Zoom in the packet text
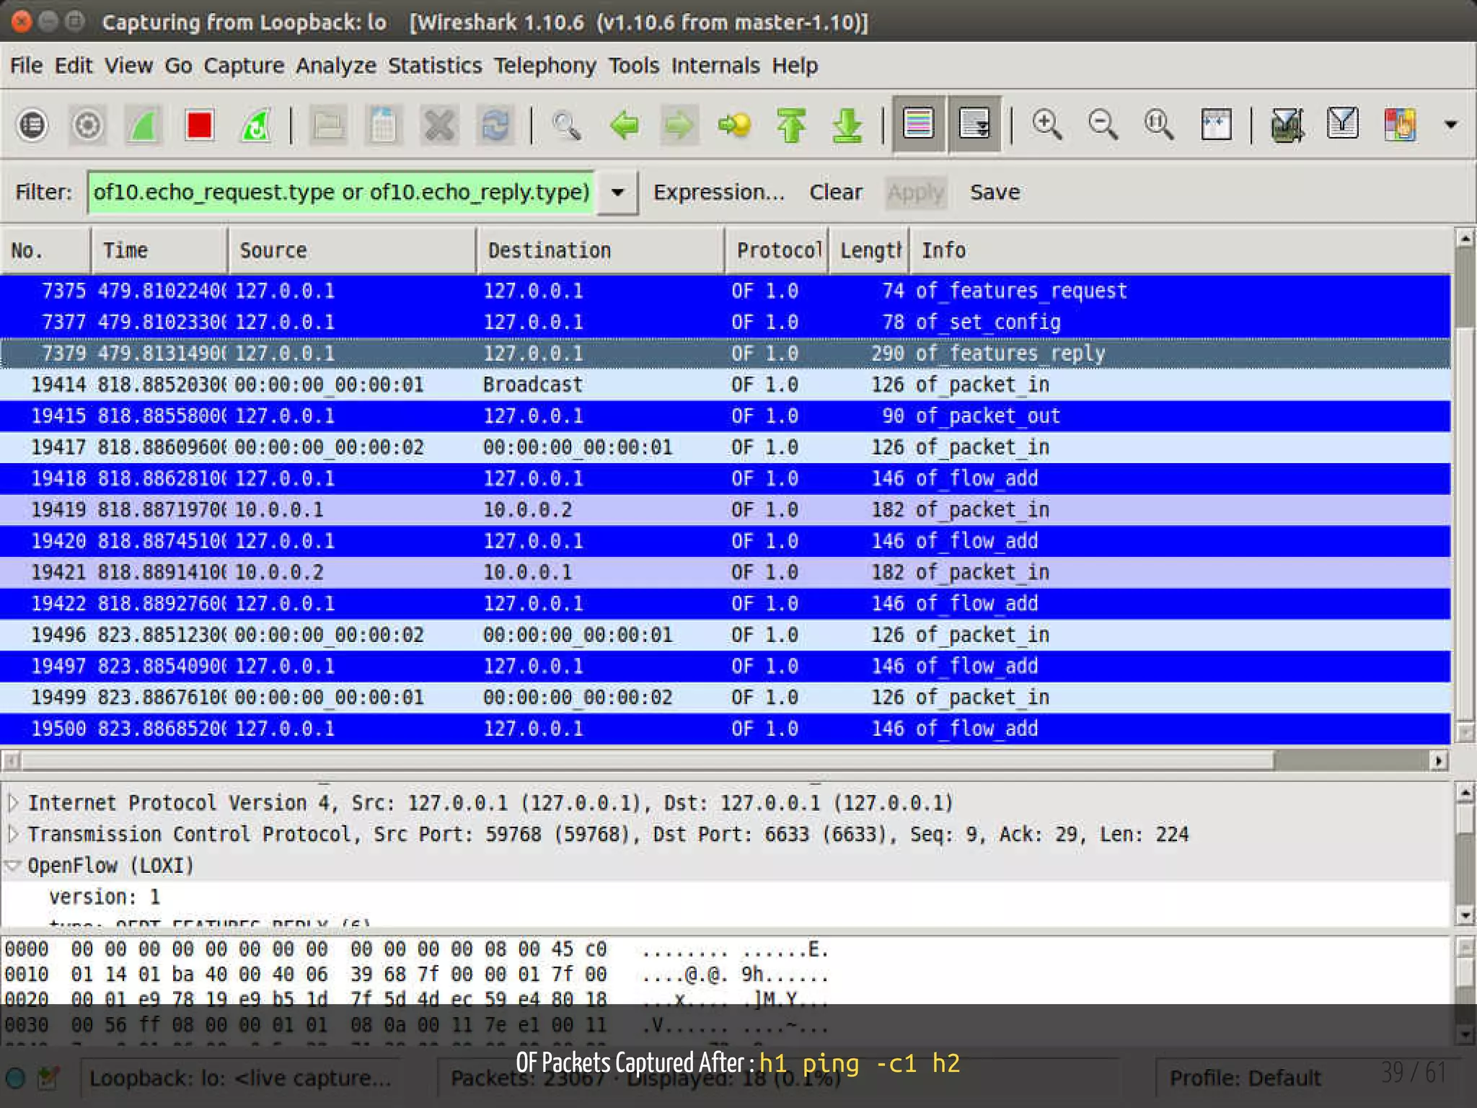 pos(1046,126)
